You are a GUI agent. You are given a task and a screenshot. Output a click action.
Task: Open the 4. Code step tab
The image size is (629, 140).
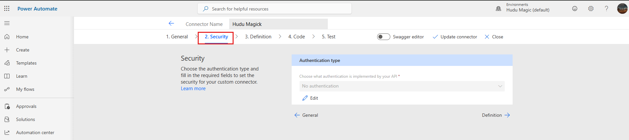[297, 37]
